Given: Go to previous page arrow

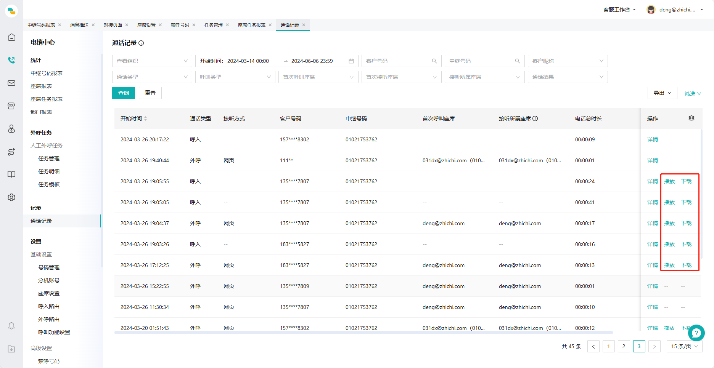Looking at the screenshot, I should coord(593,346).
